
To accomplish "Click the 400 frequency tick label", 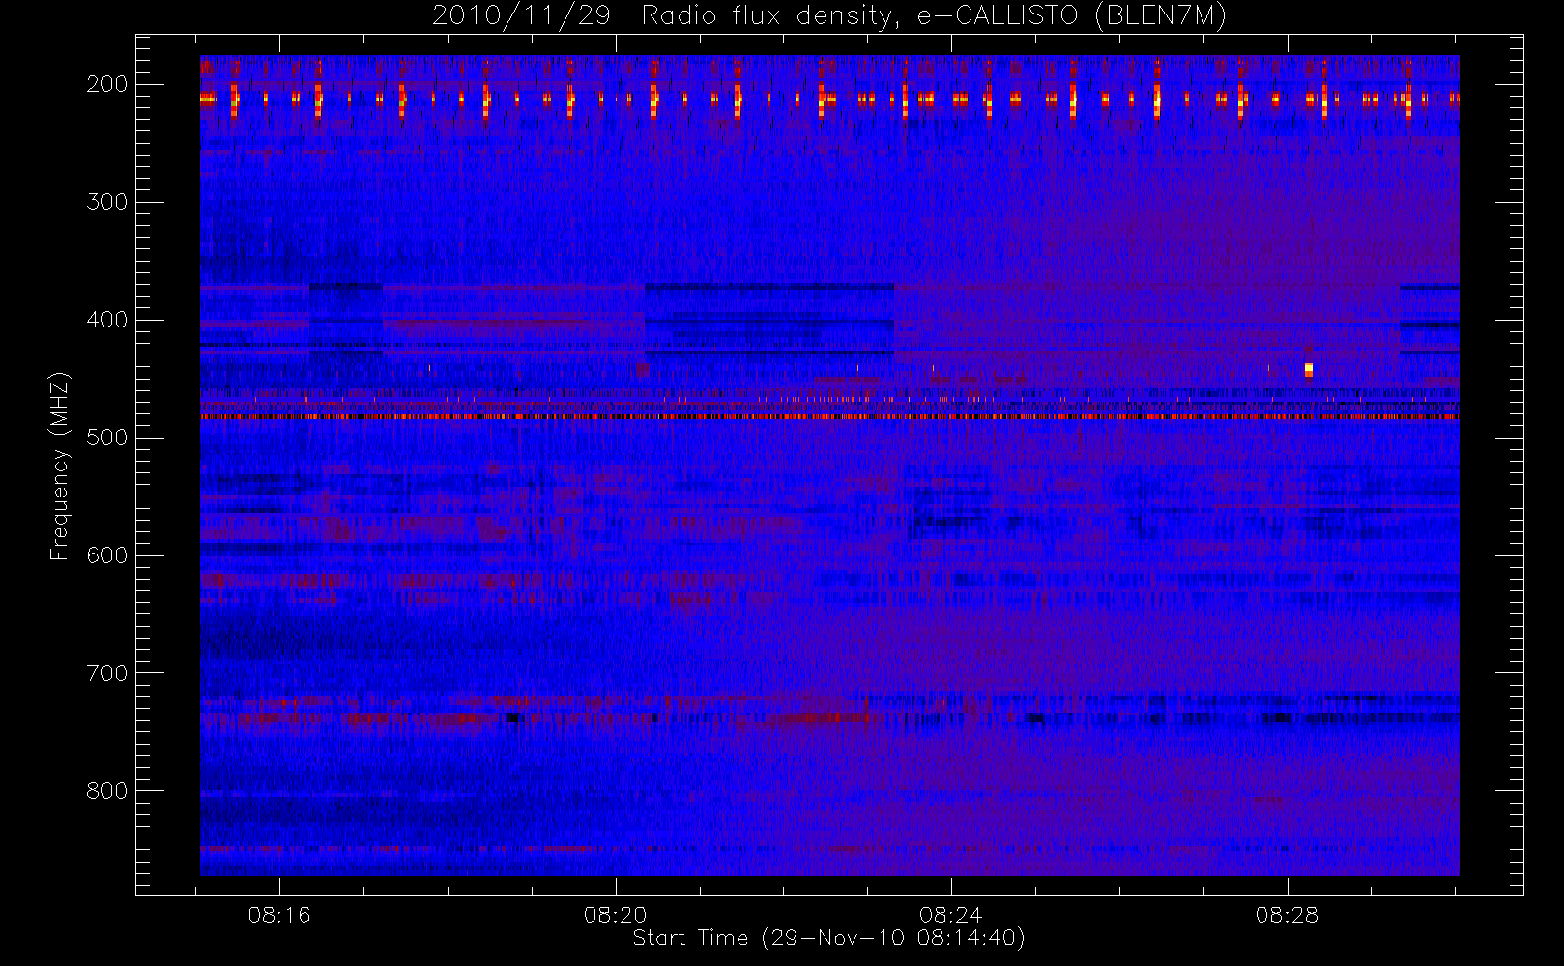I will pos(107,320).
